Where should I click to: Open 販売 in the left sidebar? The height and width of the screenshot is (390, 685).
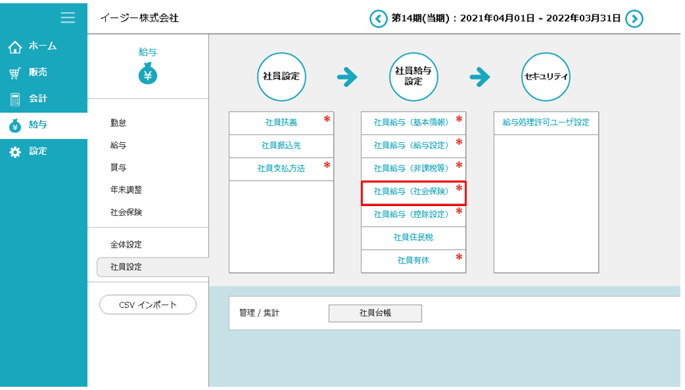[x=37, y=72]
